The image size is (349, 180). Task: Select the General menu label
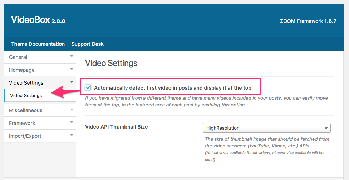pyautogui.click(x=18, y=57)
